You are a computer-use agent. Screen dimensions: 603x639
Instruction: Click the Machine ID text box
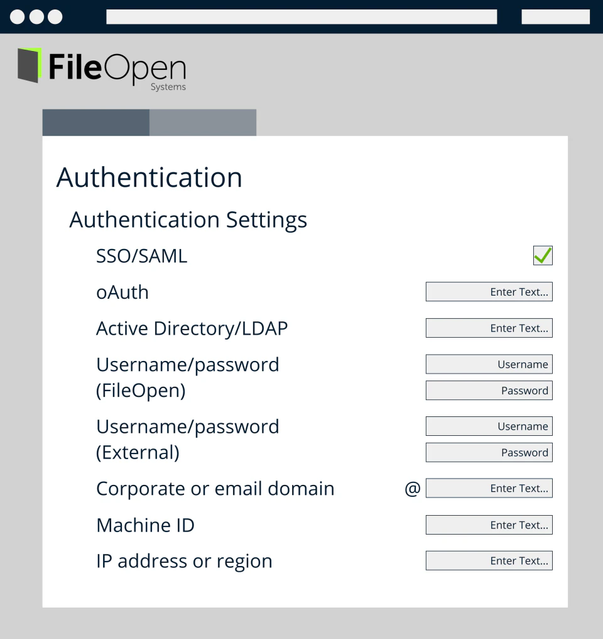[x=489, y=525]
